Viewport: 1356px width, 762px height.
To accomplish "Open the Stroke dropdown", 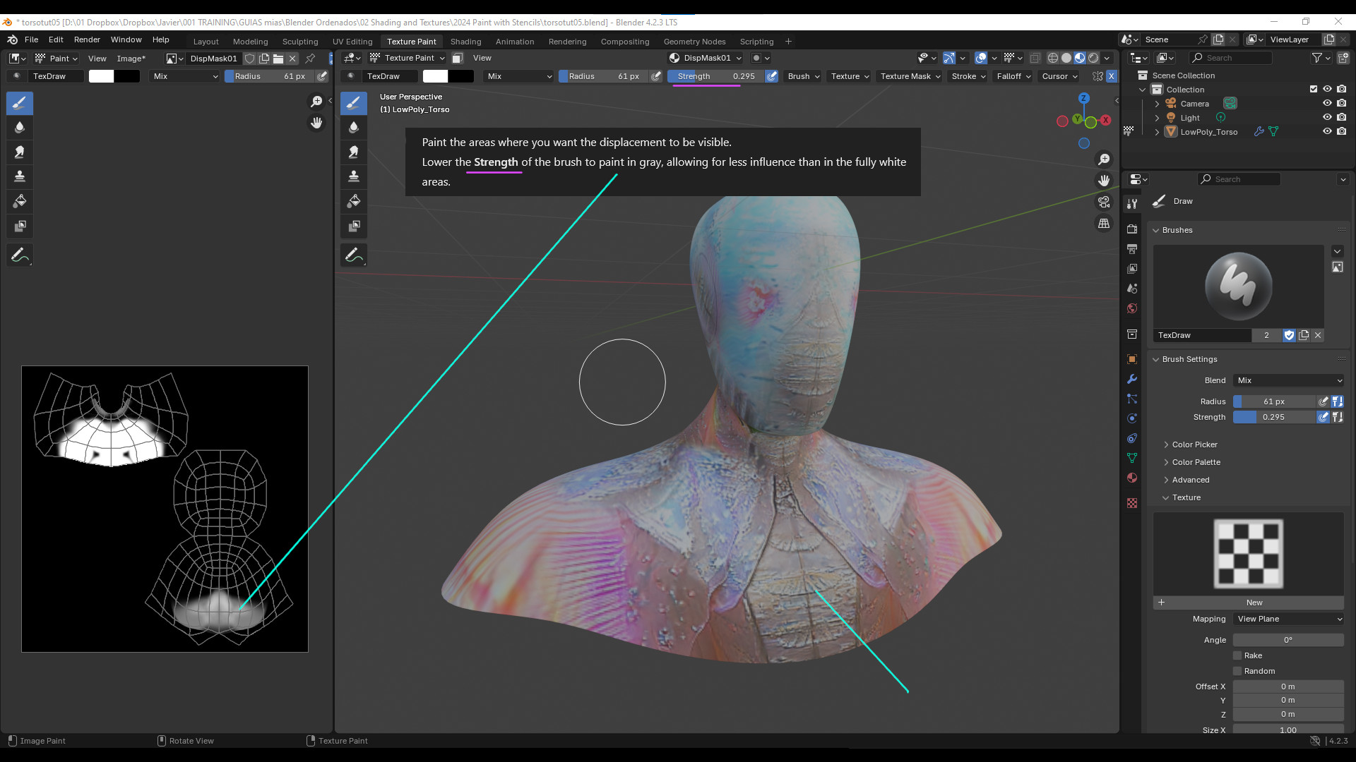I will (x=968, y=76).
